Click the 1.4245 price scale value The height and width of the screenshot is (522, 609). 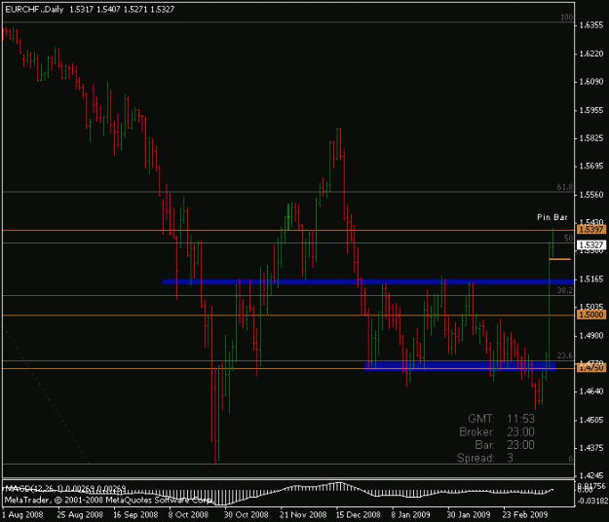(591, 476)
